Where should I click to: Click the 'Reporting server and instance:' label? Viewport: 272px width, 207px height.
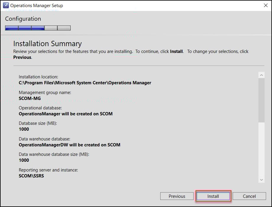tap(48, 170)
